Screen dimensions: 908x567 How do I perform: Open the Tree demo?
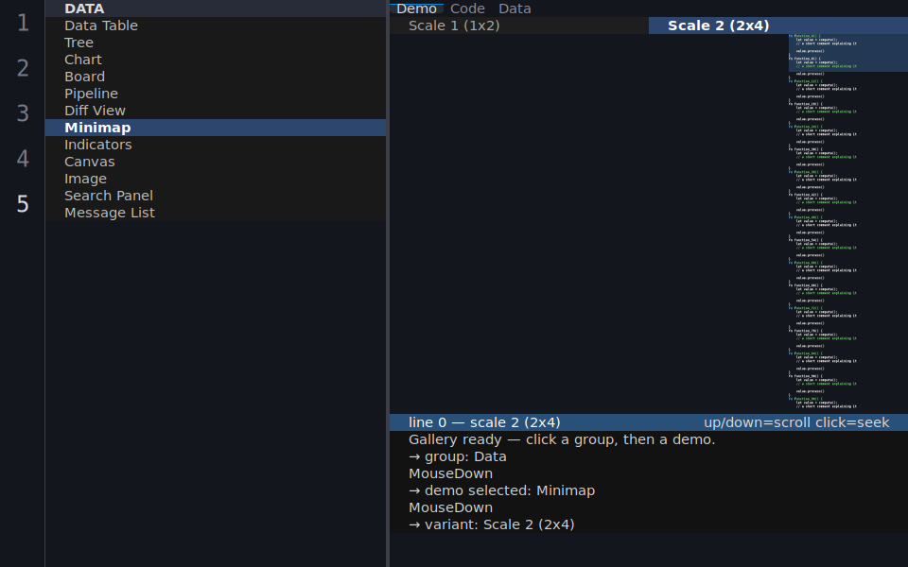click(216, 43)
